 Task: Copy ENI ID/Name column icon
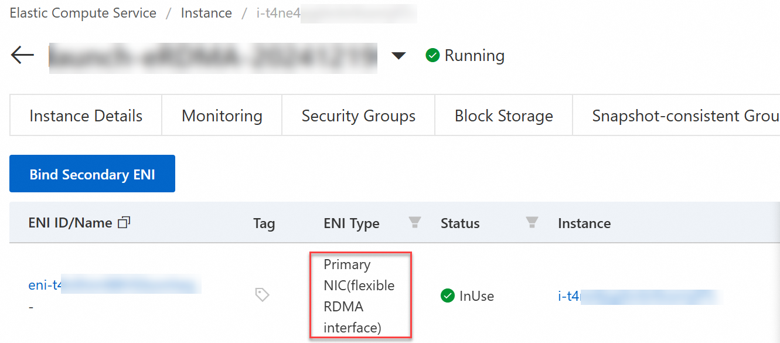124,222
